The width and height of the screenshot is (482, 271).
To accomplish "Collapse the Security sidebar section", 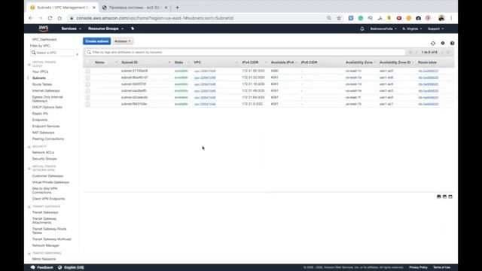I will click(x=29, y=147).
